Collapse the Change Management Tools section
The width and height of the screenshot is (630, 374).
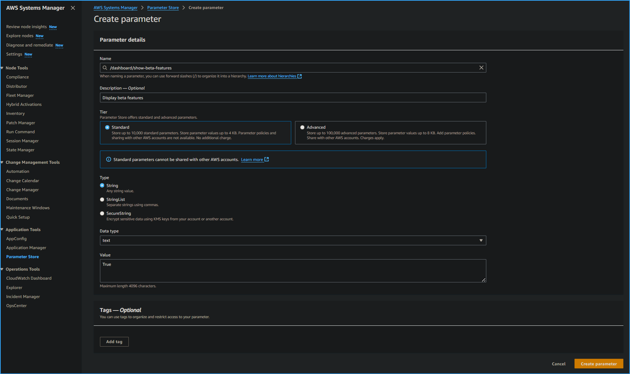[x=2, y=162]
